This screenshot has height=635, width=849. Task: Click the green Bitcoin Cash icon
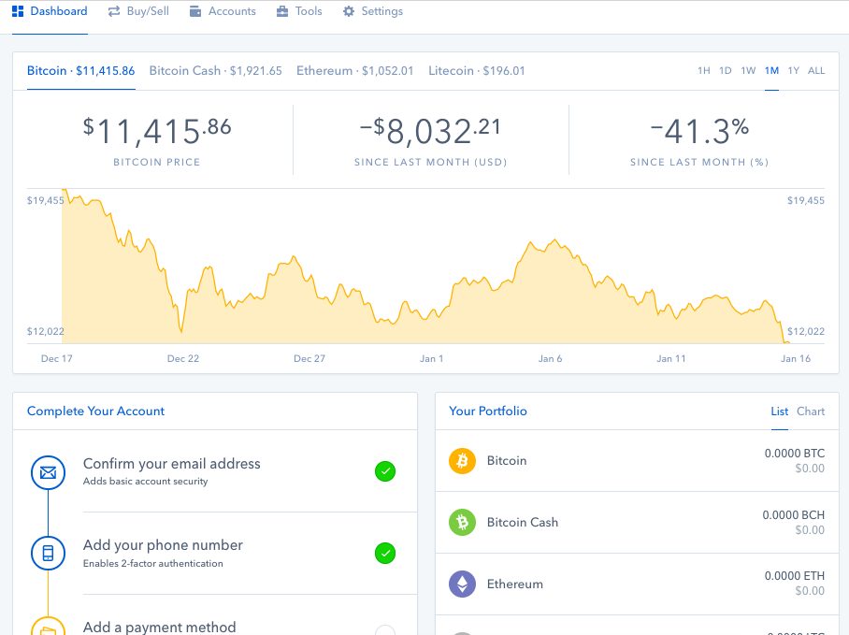pyautogui.click(x=463, y=523)
